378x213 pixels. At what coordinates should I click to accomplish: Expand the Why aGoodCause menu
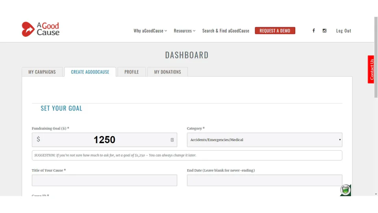pyautogui.click(x=150, y=31)
